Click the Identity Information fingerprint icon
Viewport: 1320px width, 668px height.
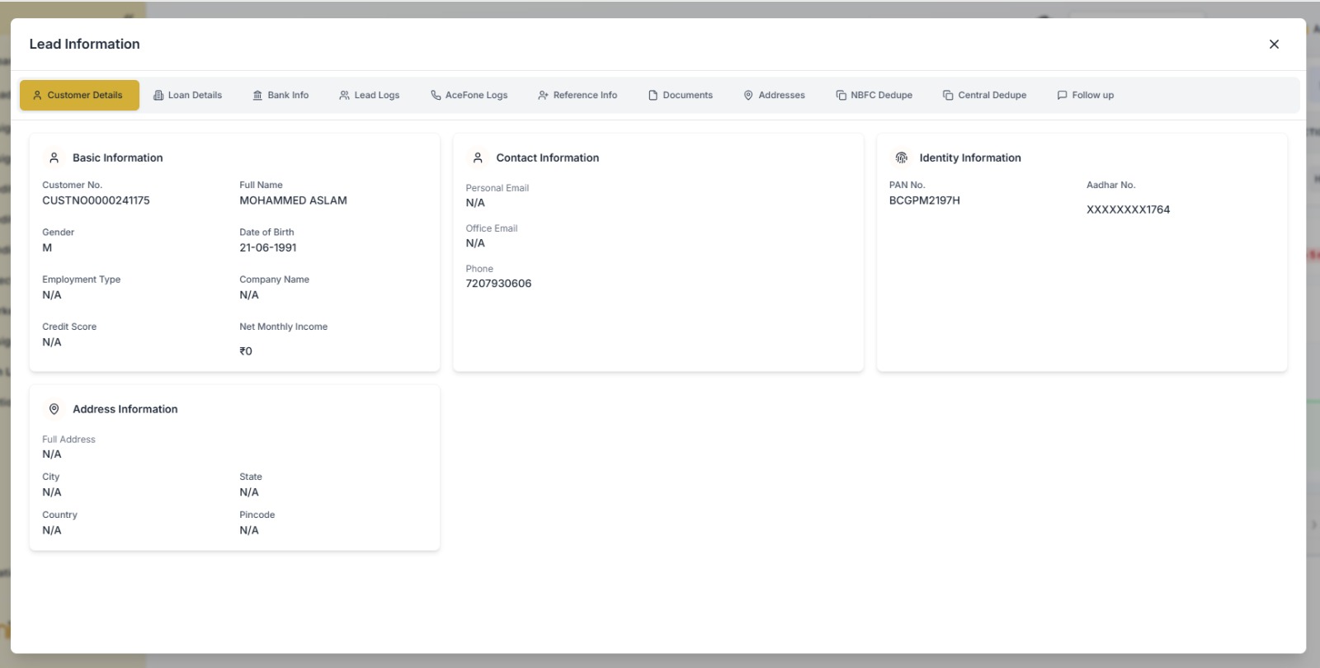901,158
